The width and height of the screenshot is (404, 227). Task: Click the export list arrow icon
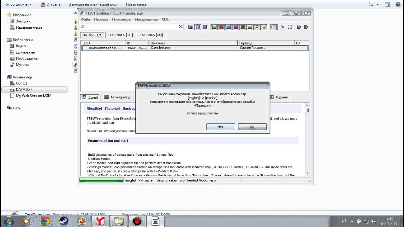point(299,27)
